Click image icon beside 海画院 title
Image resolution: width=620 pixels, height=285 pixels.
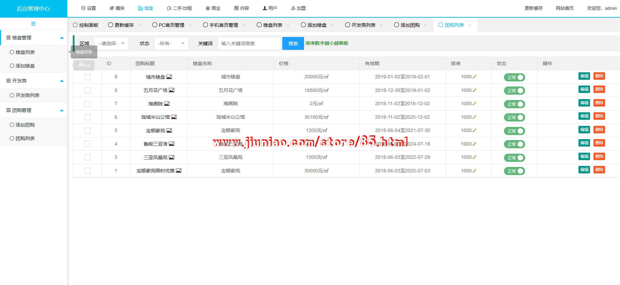167,104
